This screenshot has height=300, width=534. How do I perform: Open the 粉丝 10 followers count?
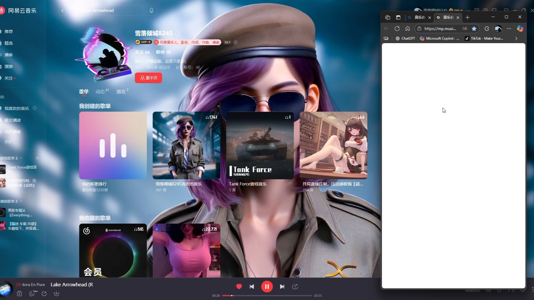pyautogui.click(x=163, y=52)
